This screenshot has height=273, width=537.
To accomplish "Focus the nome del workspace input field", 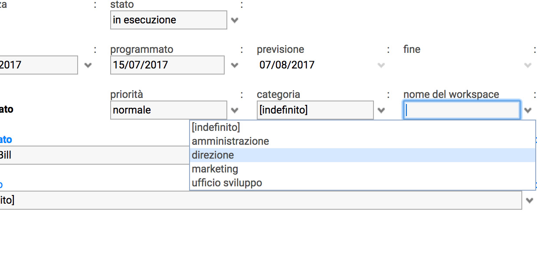I will click(462, 110).
